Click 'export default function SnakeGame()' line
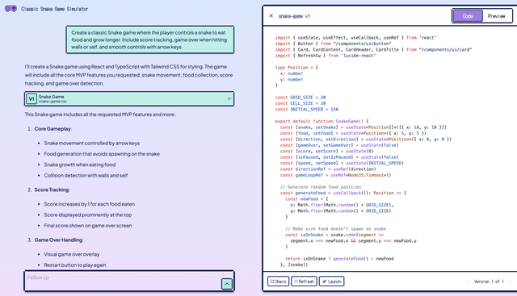This screenshot has height=296, width=517. pyautogui.click(x=322, y=121)
